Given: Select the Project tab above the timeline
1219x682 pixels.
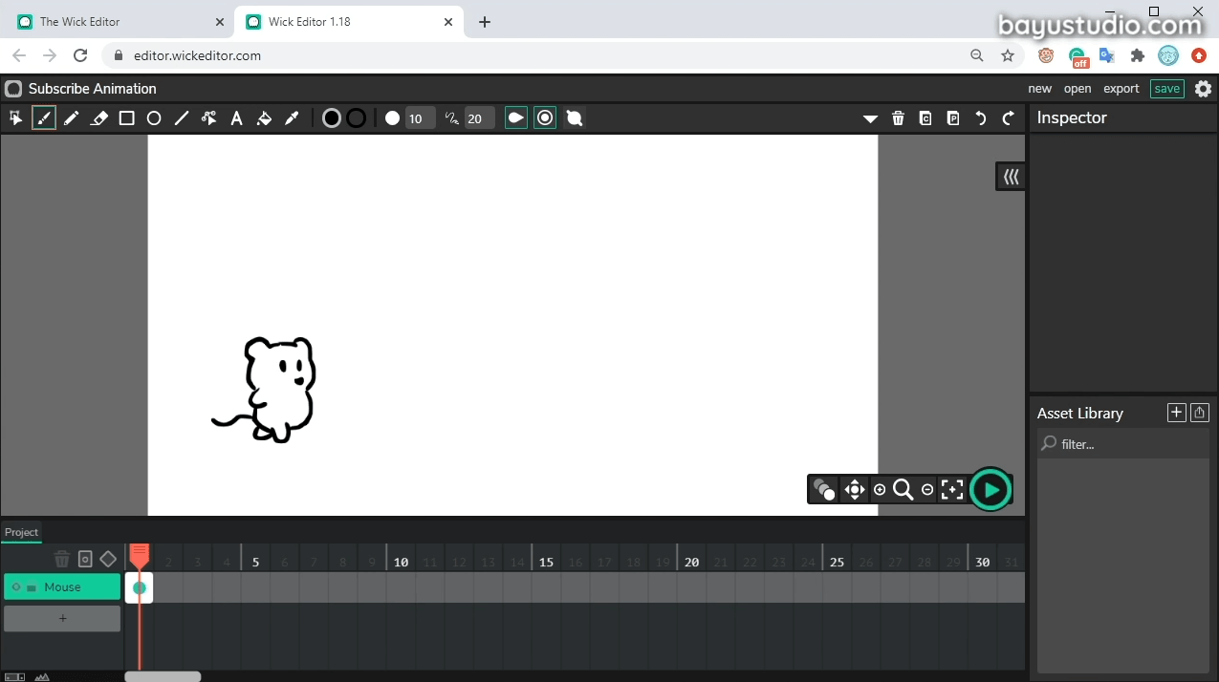Looking at the screenshot, I should (x=21, y=532).
